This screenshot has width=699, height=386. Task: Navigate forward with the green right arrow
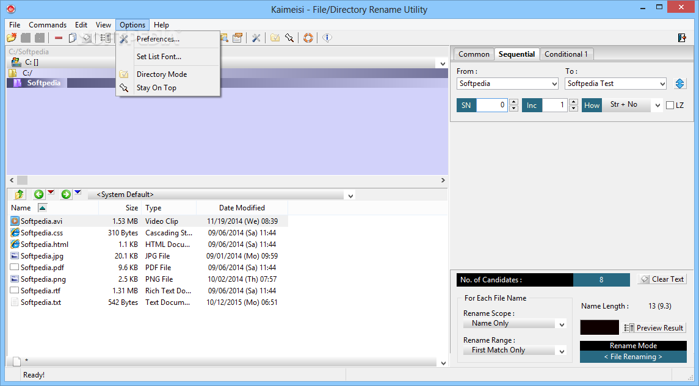[66, 194]
